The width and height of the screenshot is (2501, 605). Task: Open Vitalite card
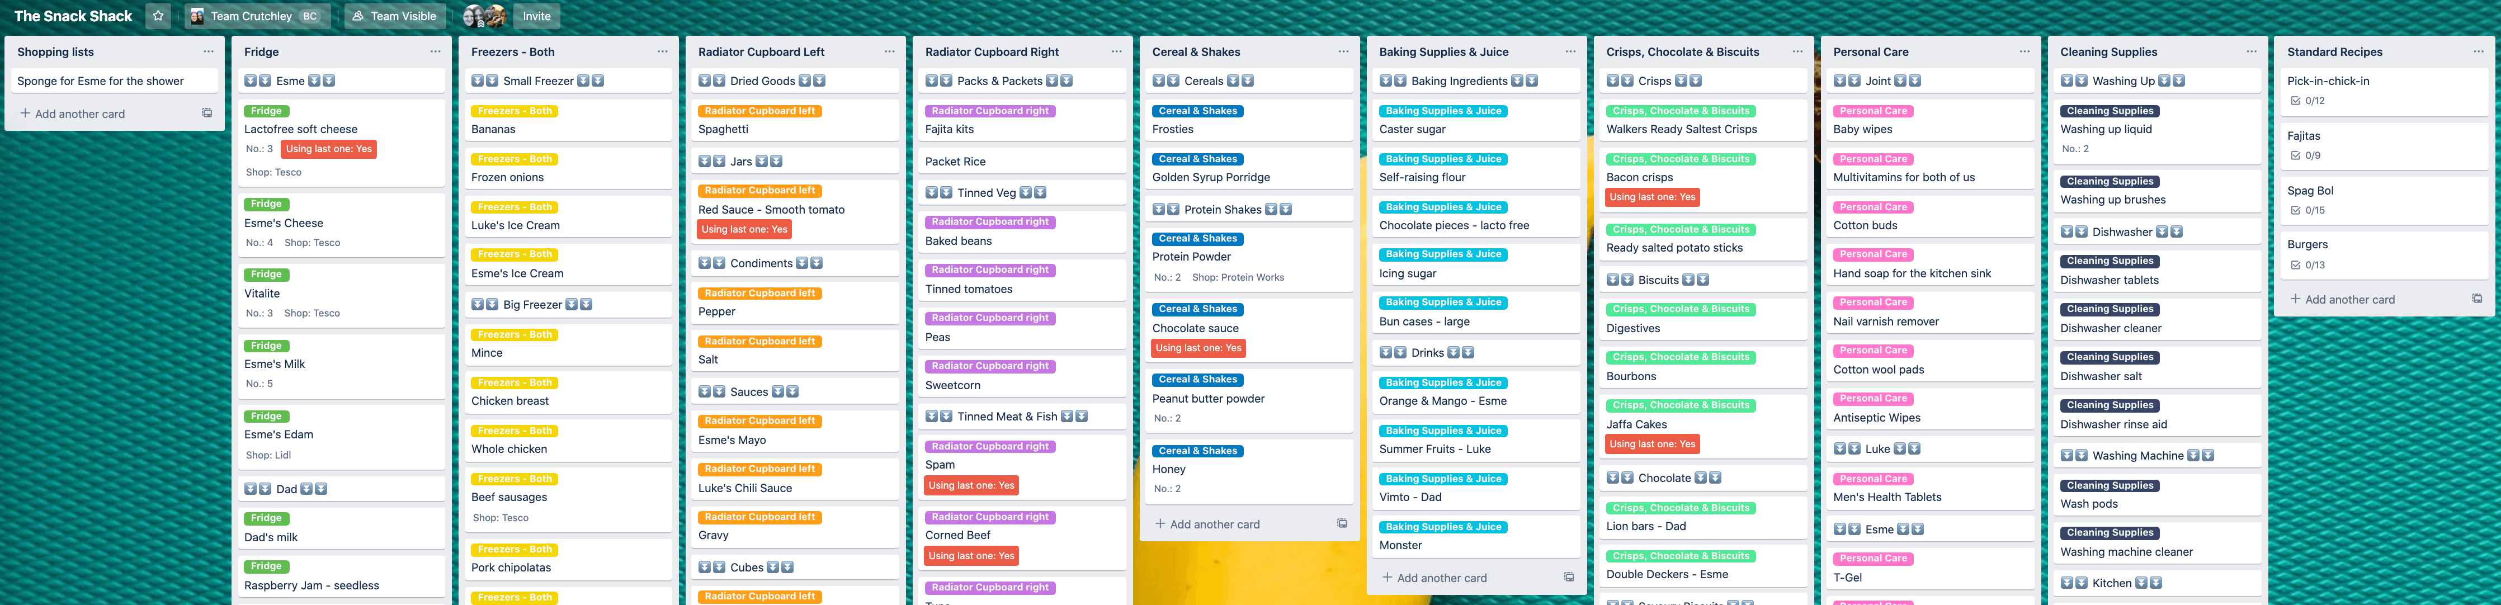point(342,294)
